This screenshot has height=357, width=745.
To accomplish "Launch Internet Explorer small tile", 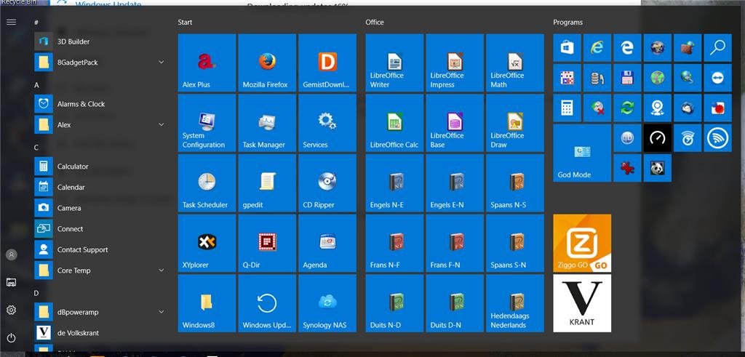I will click(597, 47).
